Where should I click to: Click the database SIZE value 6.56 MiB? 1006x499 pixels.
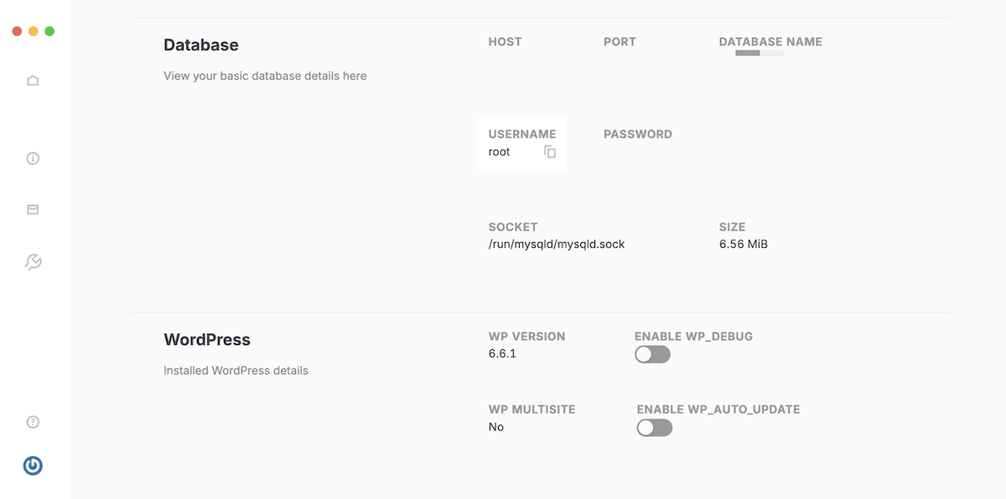coord(743,244)
